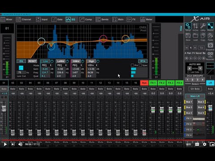Viewport: 215px width, 161px height.
Task: Click the Copy pages icon
Action: point(203,36)
